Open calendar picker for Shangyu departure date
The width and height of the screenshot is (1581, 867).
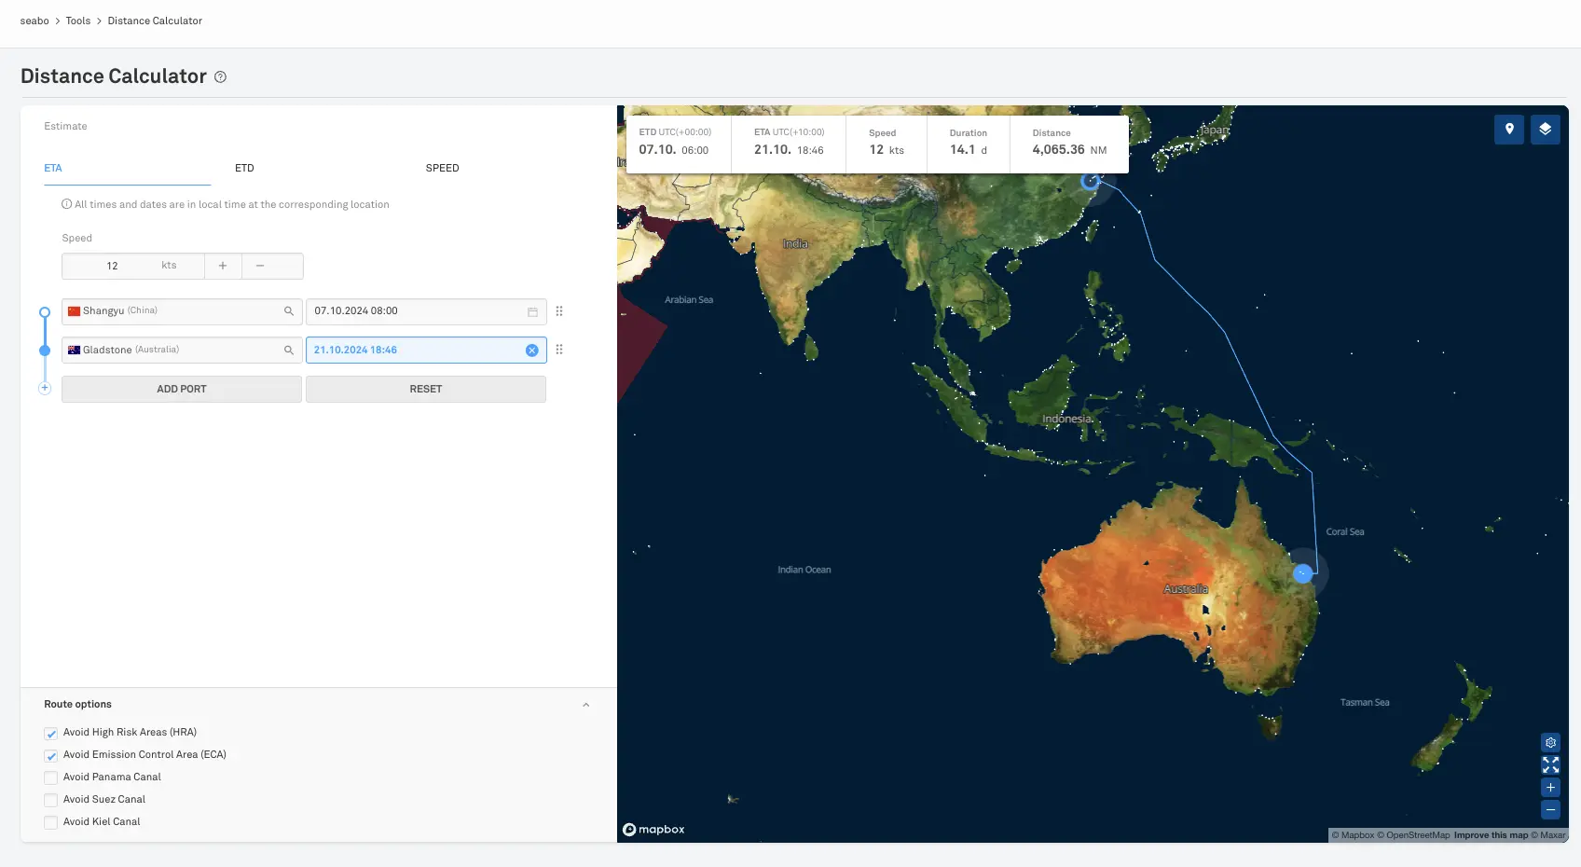tap(532, 311)
